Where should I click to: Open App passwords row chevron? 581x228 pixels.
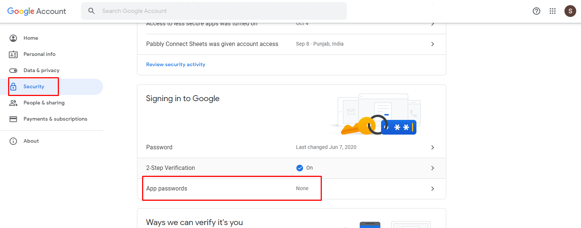point(433,189)
